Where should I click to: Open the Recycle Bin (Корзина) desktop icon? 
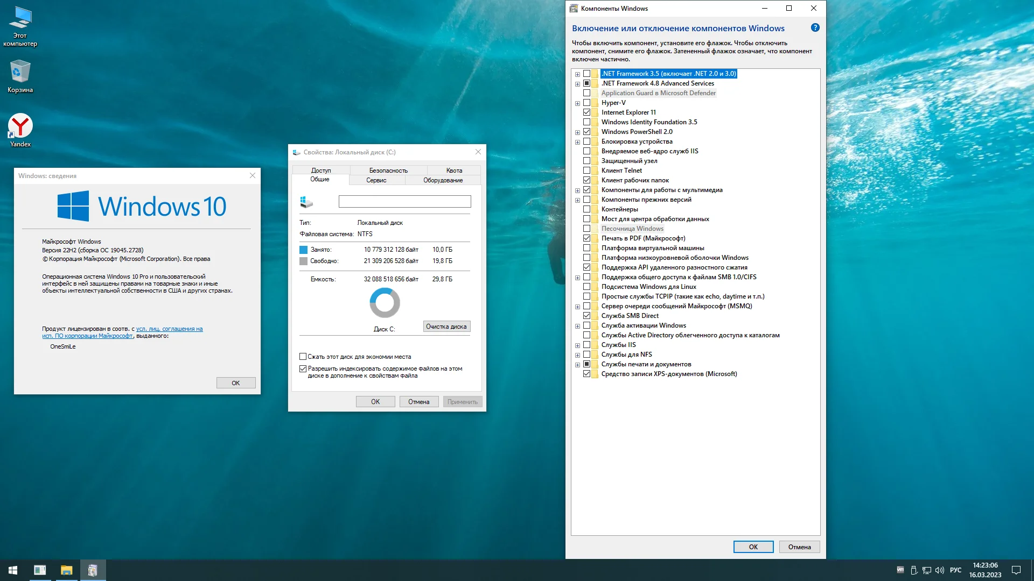pos(20,72)
